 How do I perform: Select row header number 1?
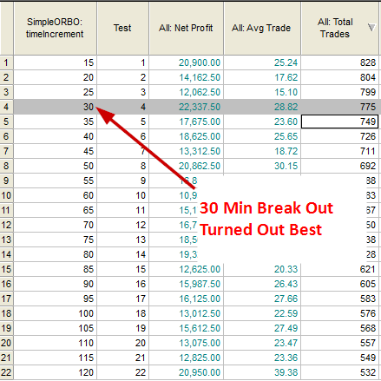pos(6,62)
